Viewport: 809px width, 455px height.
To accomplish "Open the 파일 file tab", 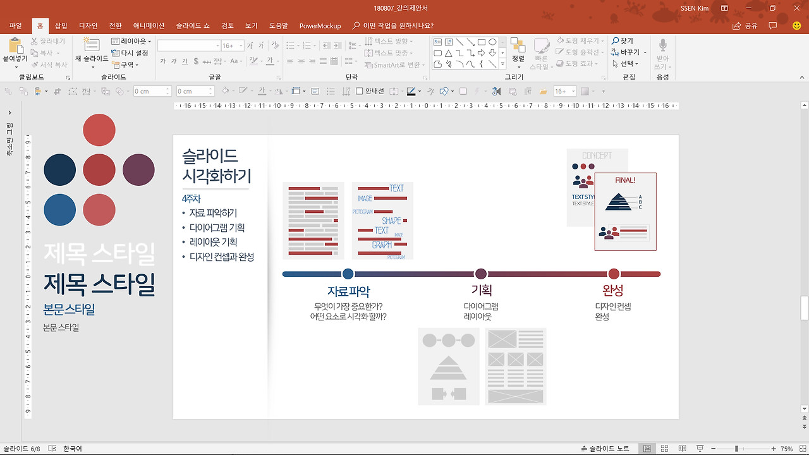I will point(16,26).
